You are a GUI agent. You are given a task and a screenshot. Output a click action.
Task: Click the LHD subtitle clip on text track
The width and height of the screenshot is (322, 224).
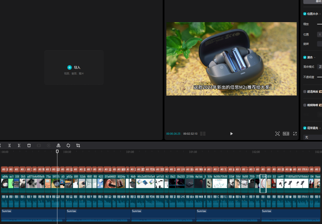pyautogui.click(x=180, y=169)
